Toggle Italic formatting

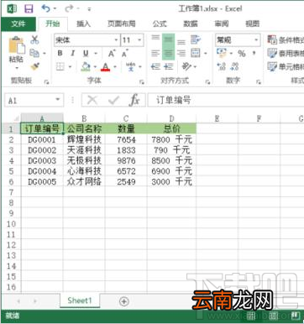(73, 53)
